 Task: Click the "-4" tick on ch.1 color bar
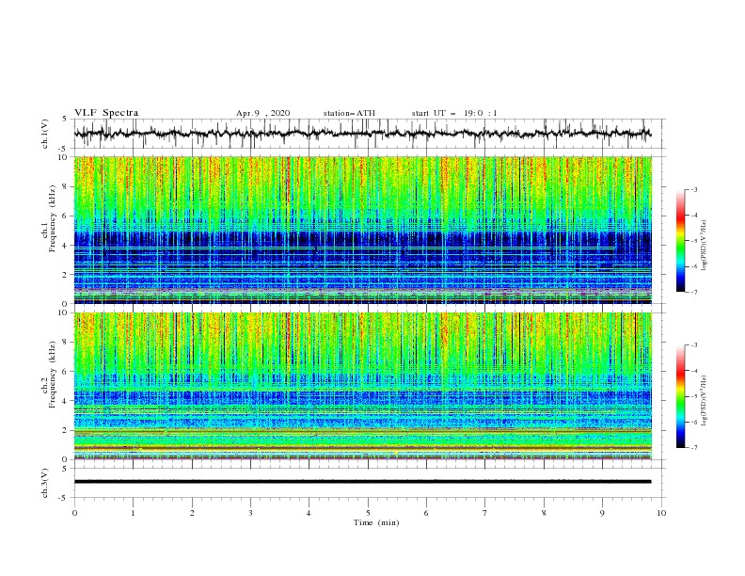pos(693,216)
